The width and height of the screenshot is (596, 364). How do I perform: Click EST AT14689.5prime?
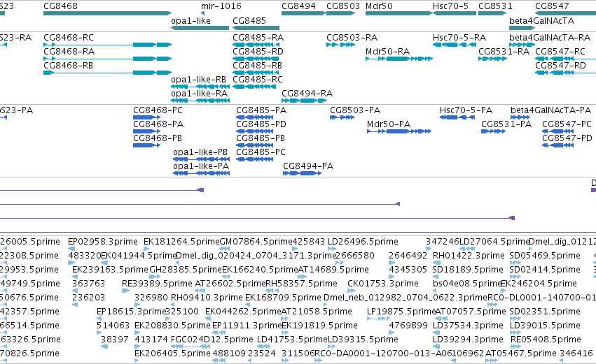click(x=333, y=270)
